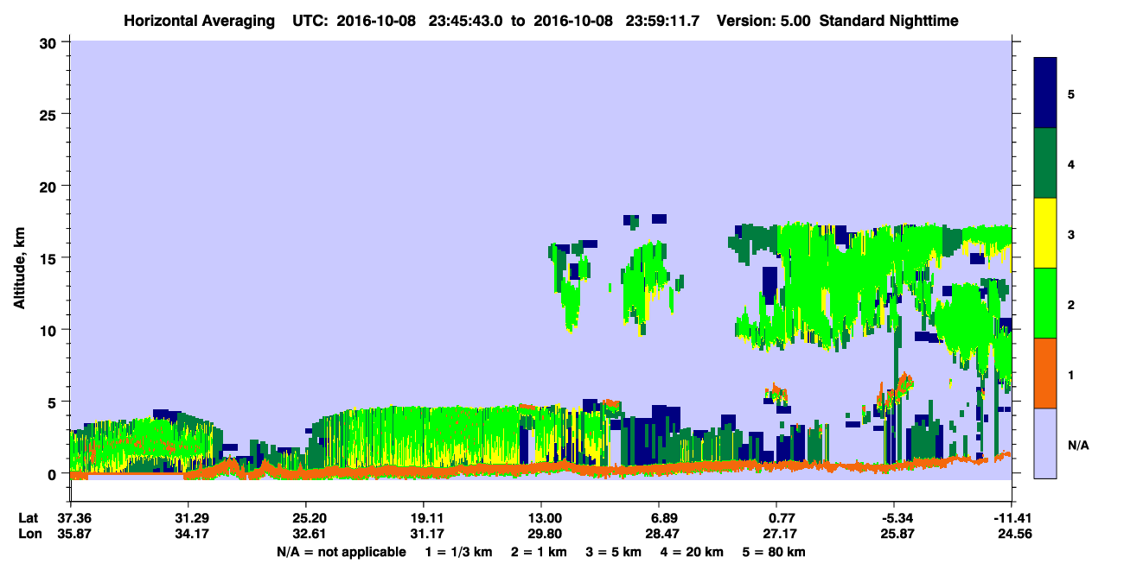
Task: Click 'Version: 5.00' text in the title
Action: click(x=764, y=20)
